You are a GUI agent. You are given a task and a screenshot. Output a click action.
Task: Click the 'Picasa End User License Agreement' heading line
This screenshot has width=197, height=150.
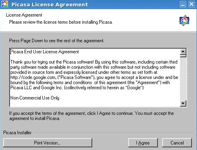point(45,52)
